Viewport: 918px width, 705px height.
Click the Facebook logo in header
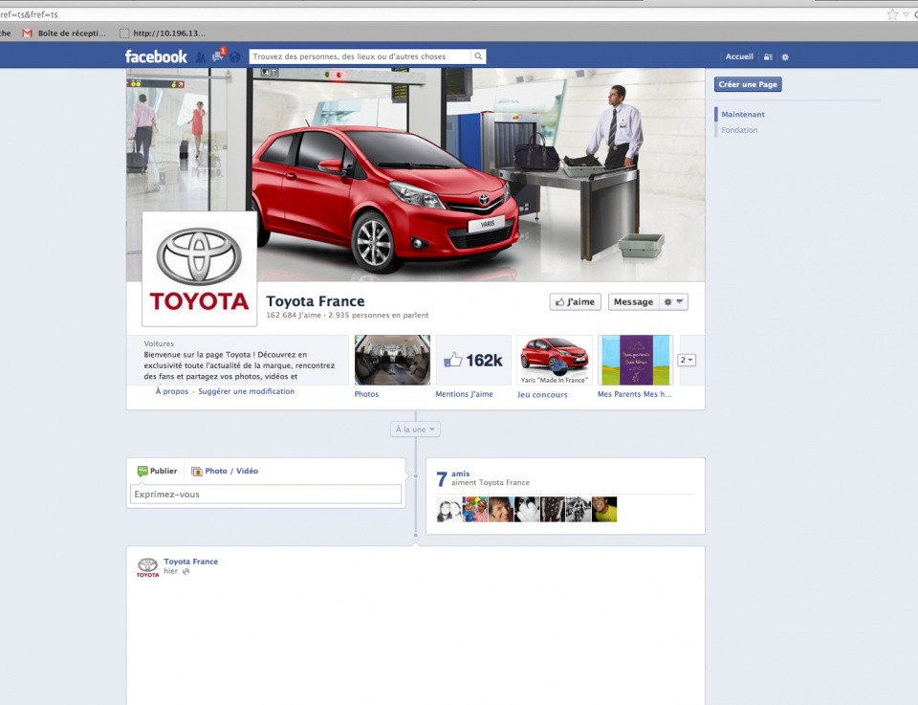[156, 56]
